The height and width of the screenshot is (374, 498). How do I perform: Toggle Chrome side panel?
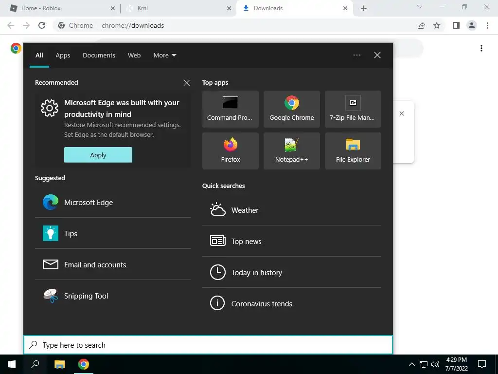456,25
